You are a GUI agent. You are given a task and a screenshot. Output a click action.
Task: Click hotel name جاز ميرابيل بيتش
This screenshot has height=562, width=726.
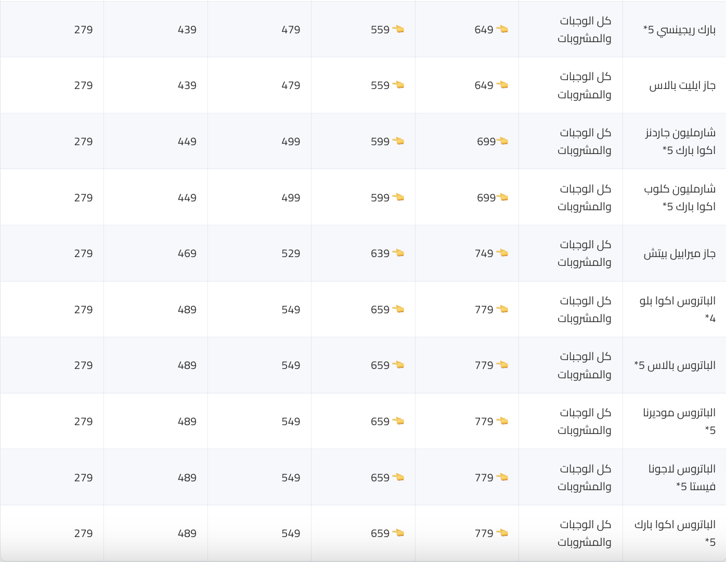(680, 254)
